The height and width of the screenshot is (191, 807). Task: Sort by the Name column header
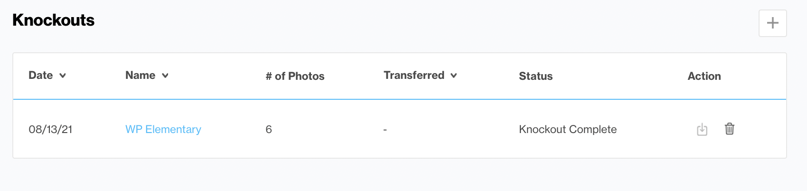pyautogui.click(x=141, y=75)
